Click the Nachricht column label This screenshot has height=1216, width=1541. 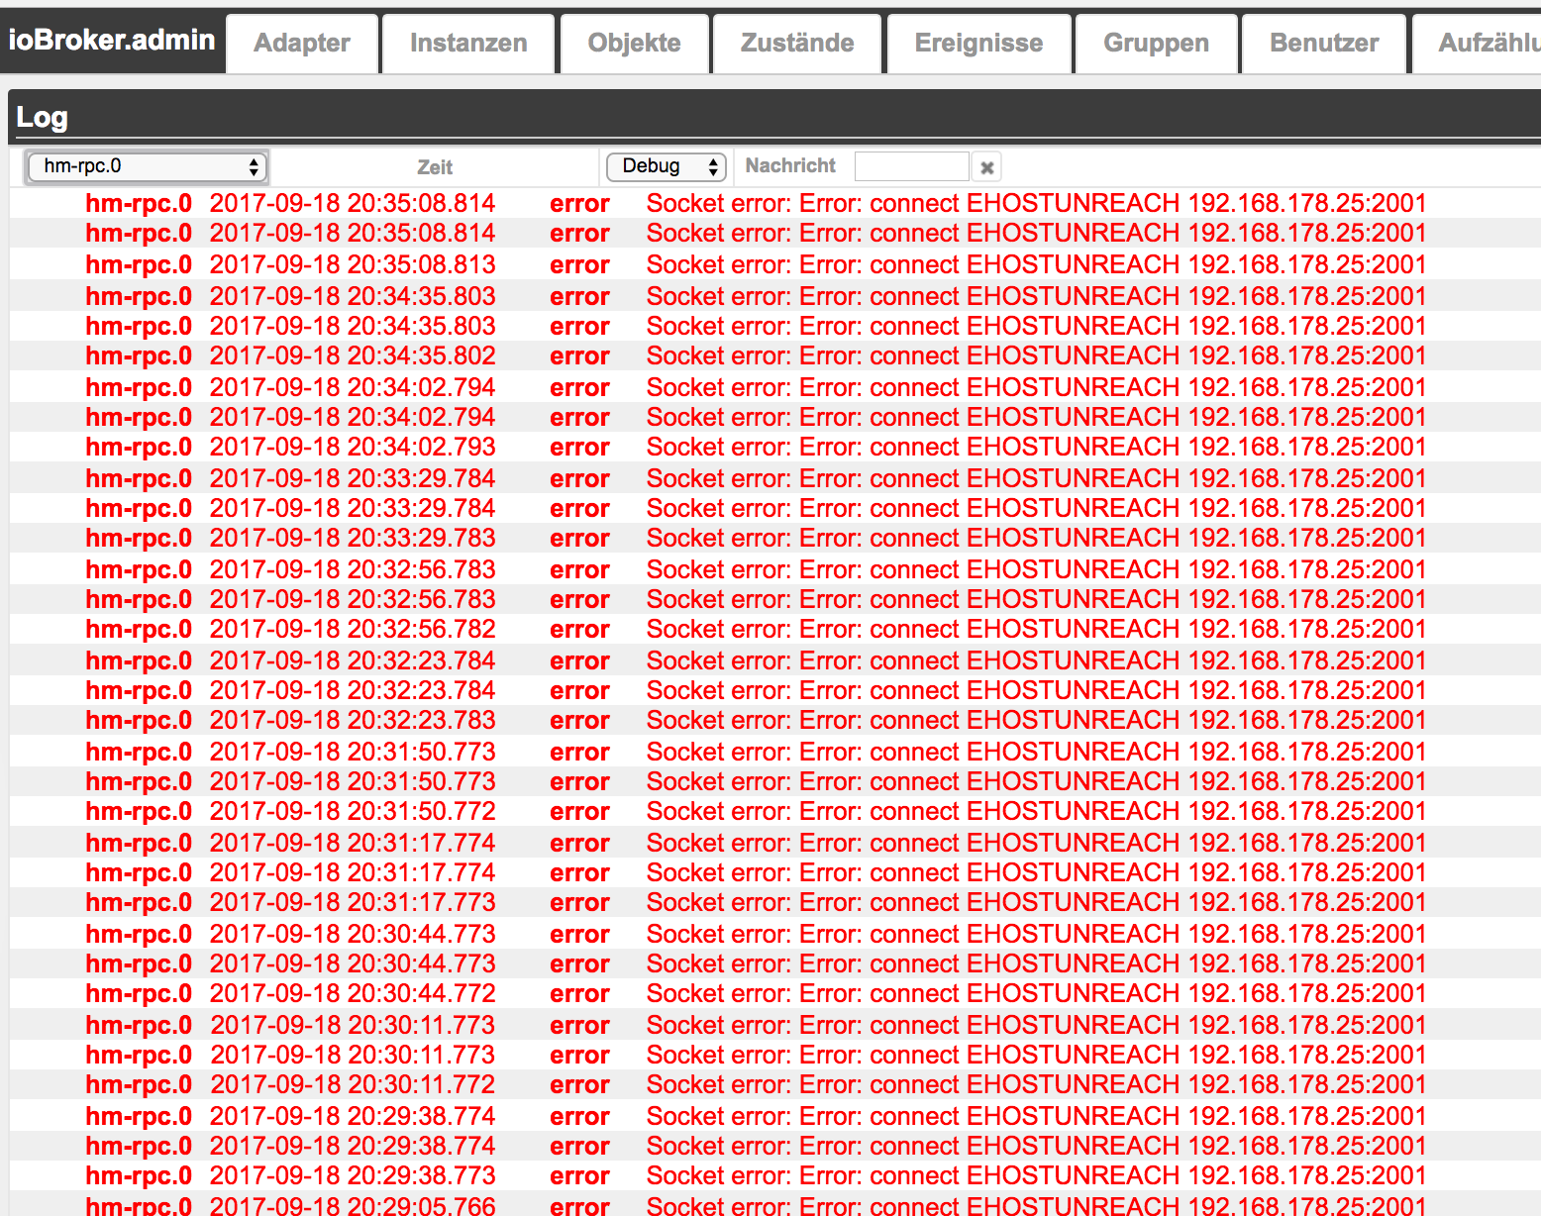pyautogui.click(x=790, y=165)
